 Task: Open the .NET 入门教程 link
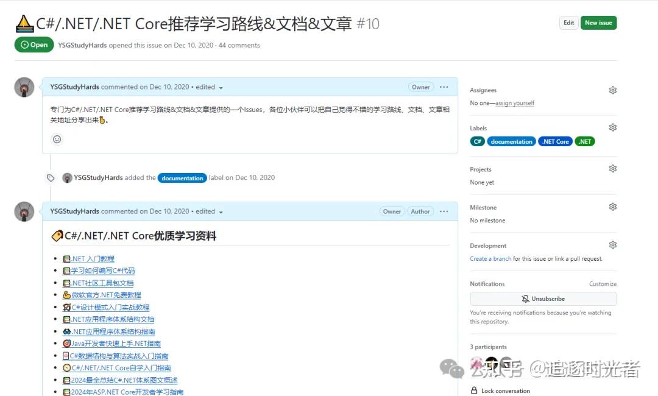click(93, 258)
